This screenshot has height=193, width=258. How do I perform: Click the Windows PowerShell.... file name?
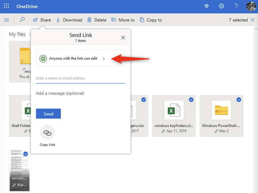click(221, 126)
